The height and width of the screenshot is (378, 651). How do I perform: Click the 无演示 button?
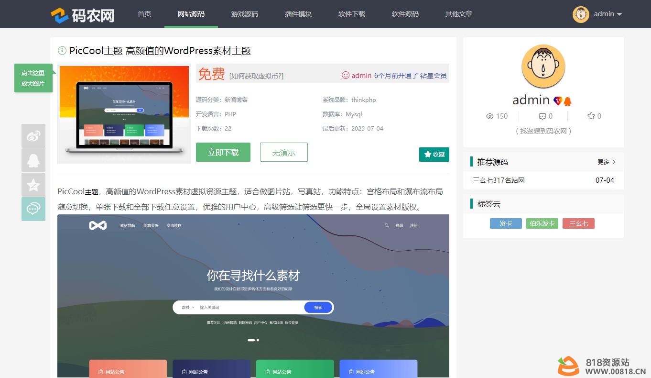click(x=284, y=152)
